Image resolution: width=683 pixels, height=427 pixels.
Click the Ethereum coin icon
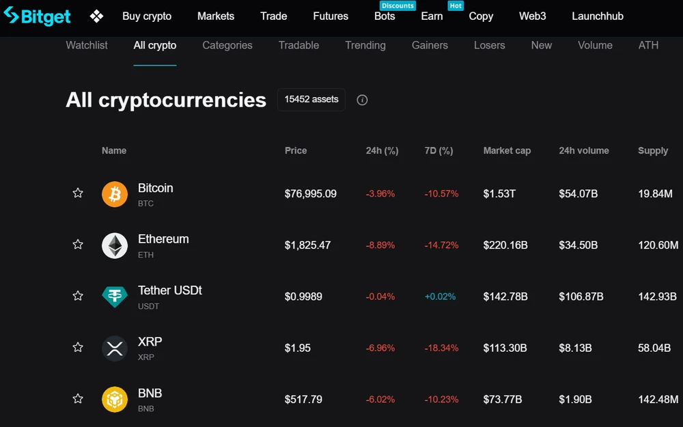[x=114, y=245]
